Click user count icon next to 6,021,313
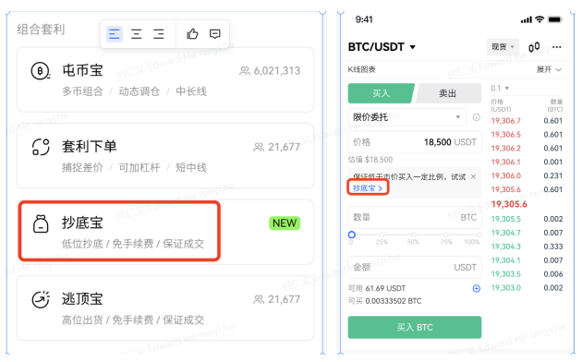The image size is (582, 362). 245,70
